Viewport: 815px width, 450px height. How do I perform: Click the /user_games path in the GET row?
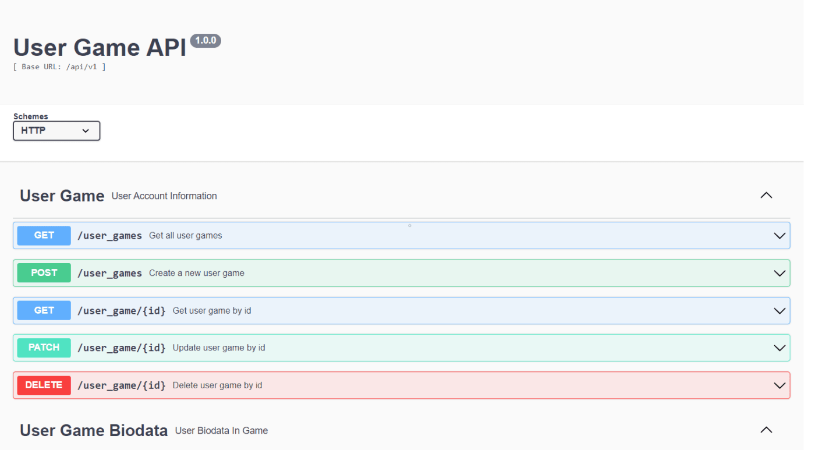[x=110, y=236]
